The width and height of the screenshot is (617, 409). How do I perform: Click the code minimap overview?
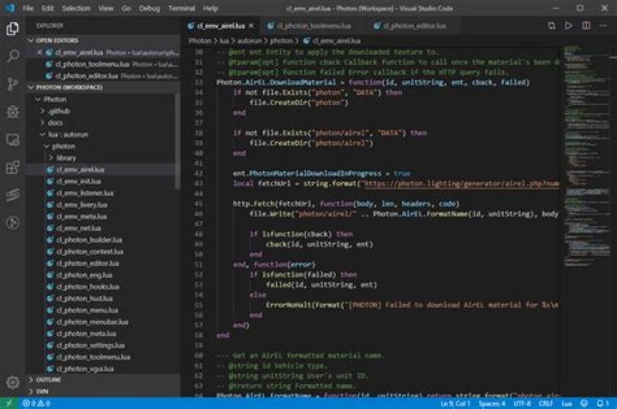click(x=586, y=157)
